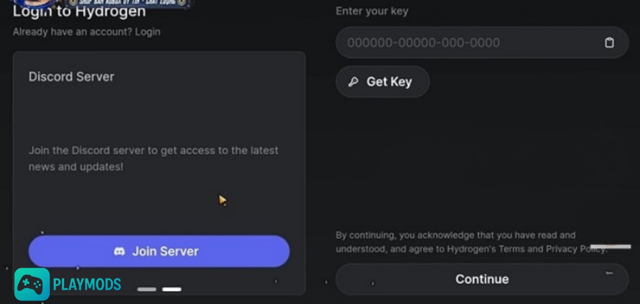
Task: Click the Continue button
Action: pos(482,279)
